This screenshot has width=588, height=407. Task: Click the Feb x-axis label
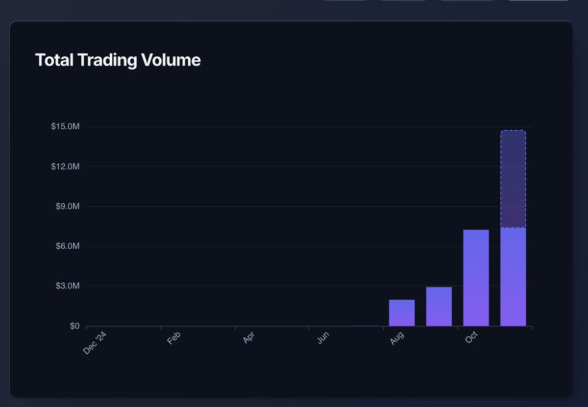coord(174,338)
